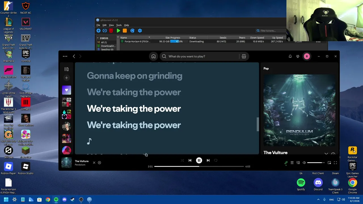
Task: Open Friend Activity in Spotify
Action: pyautogui.click(x=298, y=56)
